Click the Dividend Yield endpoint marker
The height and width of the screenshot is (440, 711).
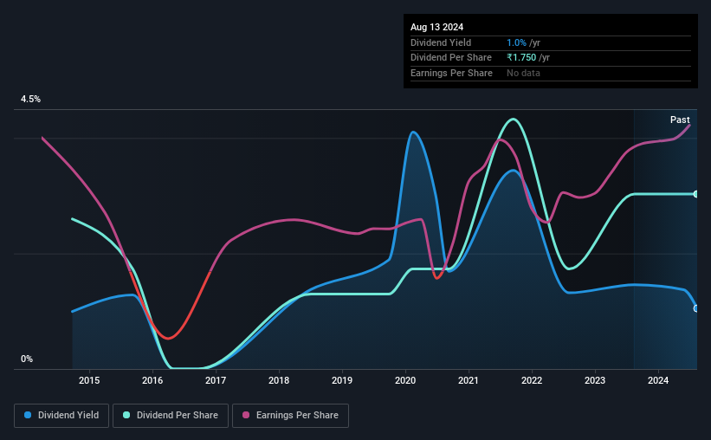click(696, 308)
